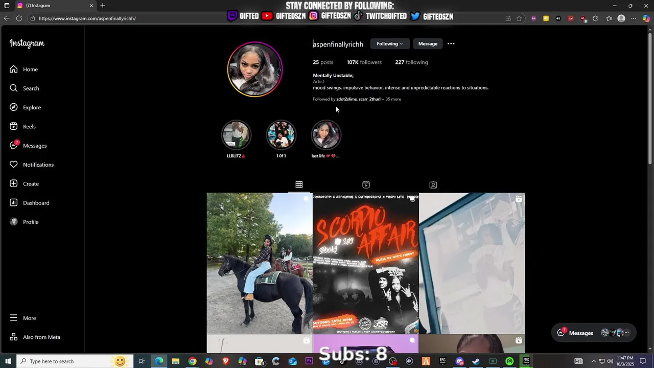654x368 pixels.
Task: Click mutual follower zdot2slime
Action: 346,99
